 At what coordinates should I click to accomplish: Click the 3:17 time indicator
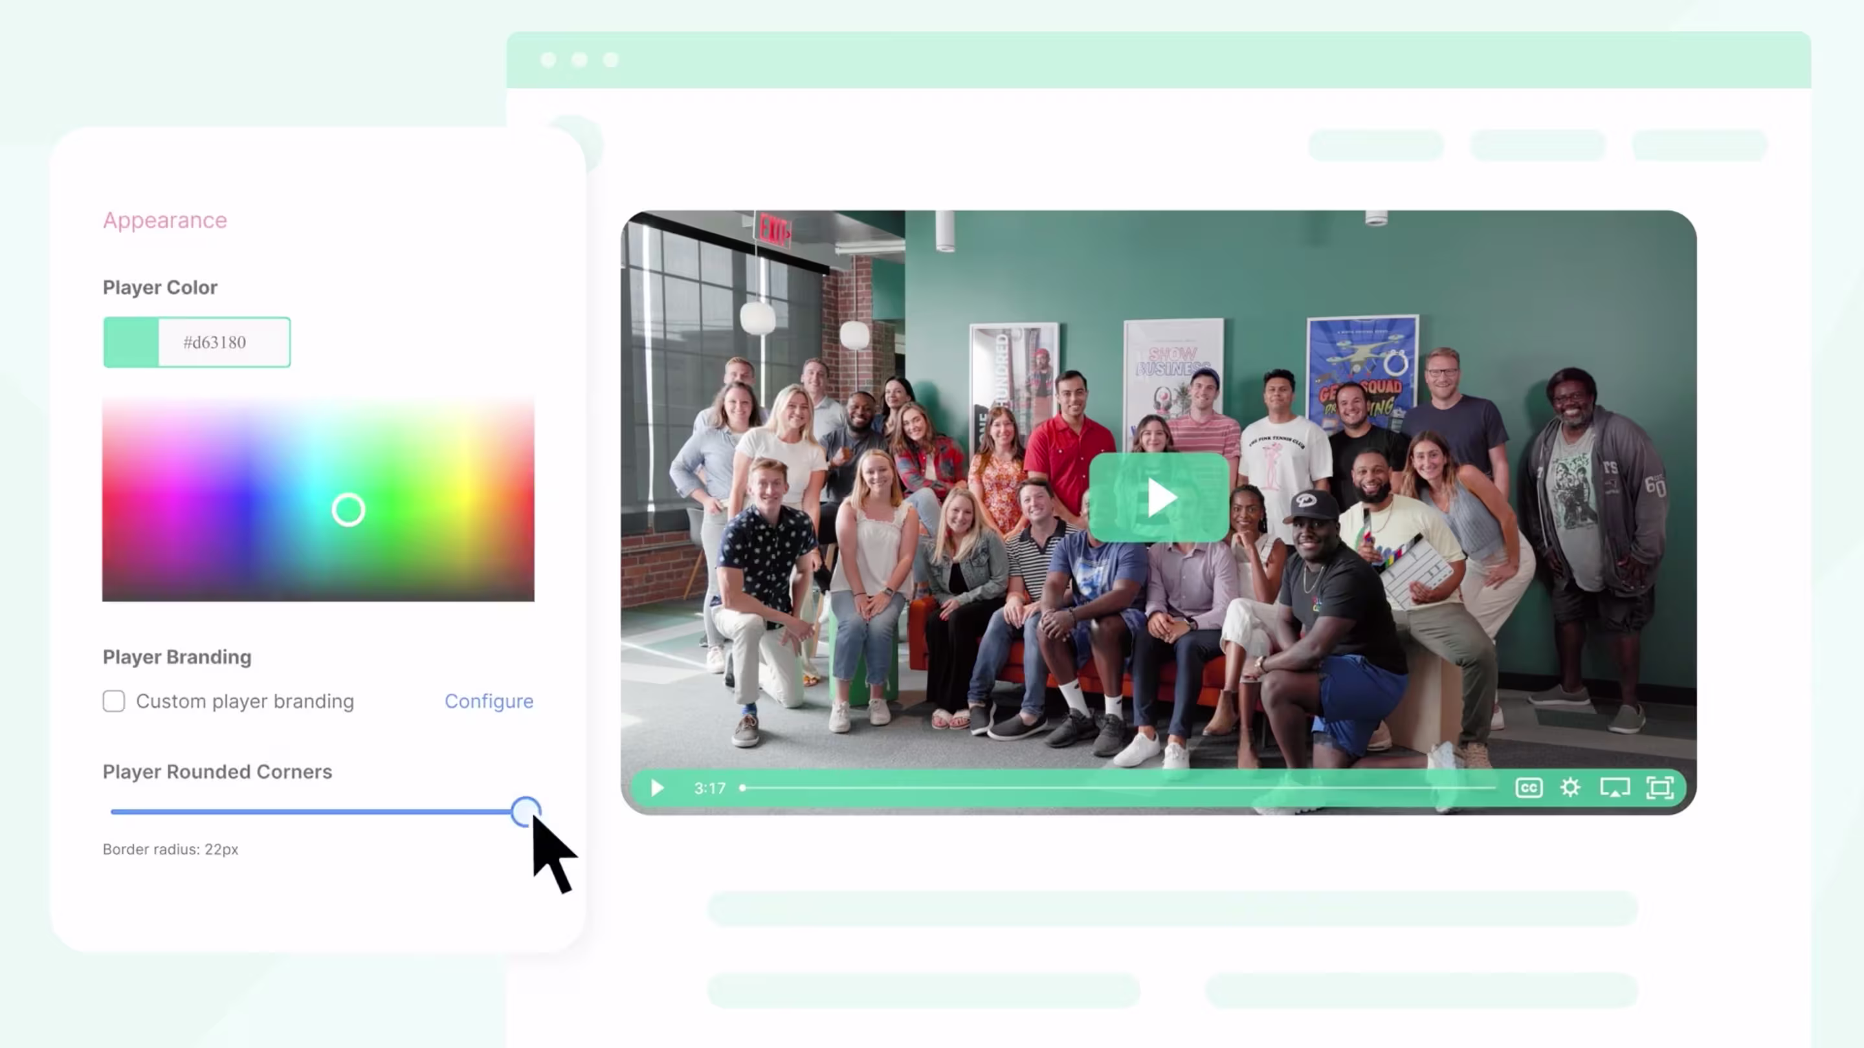tap(709, 789)
